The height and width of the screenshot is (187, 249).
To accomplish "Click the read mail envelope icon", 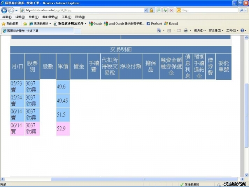I will 179,30.
